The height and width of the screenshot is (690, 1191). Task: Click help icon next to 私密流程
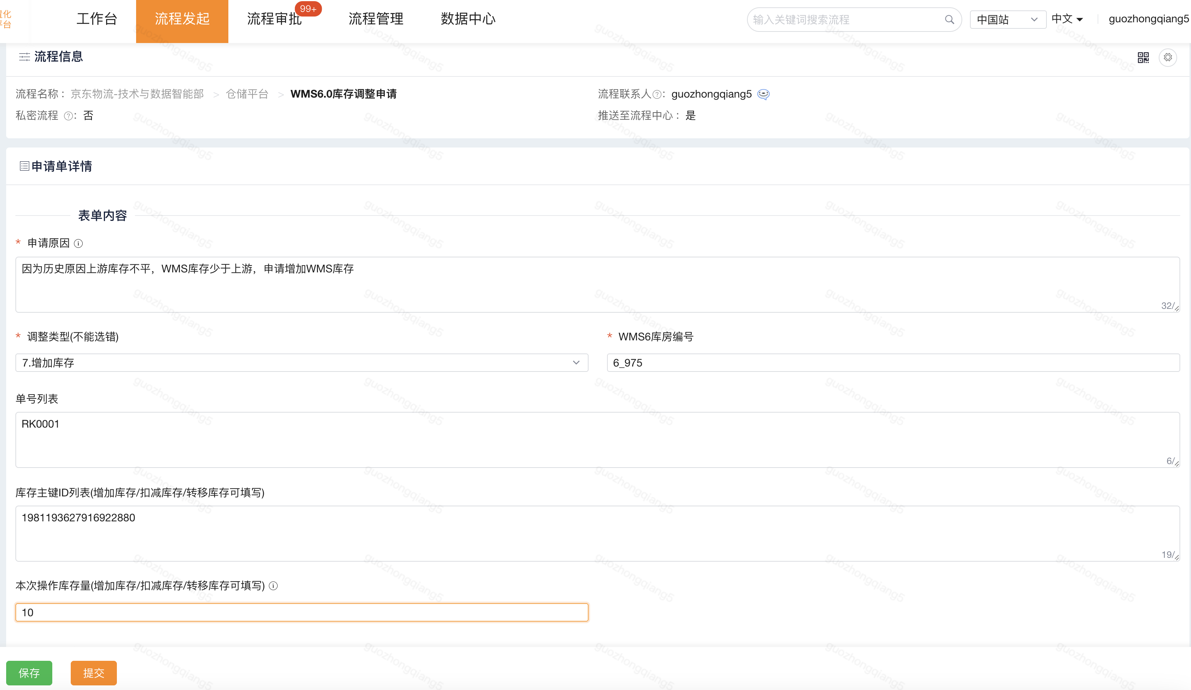68,116
